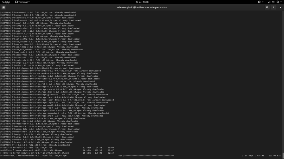Click the line for libsss_sudo-2.3.1-2.fc32

click(x=39, y=52)
